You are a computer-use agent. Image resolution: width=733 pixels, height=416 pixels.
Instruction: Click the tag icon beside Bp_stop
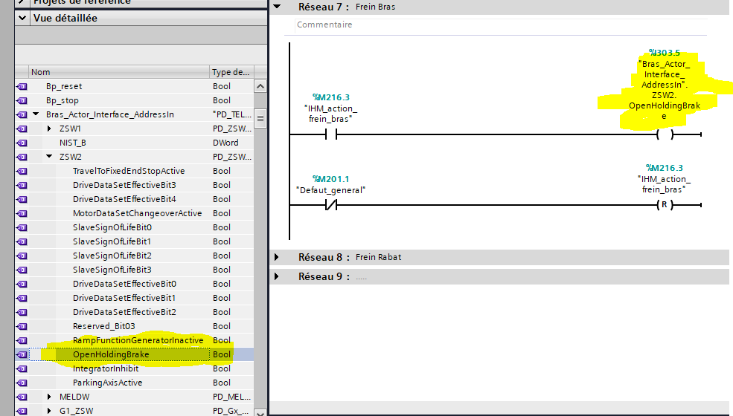click(21, 100)
